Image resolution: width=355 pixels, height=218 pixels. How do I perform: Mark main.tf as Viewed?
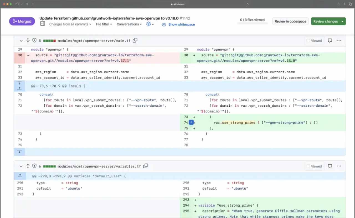pyautogui.click(x=314, y=41)
